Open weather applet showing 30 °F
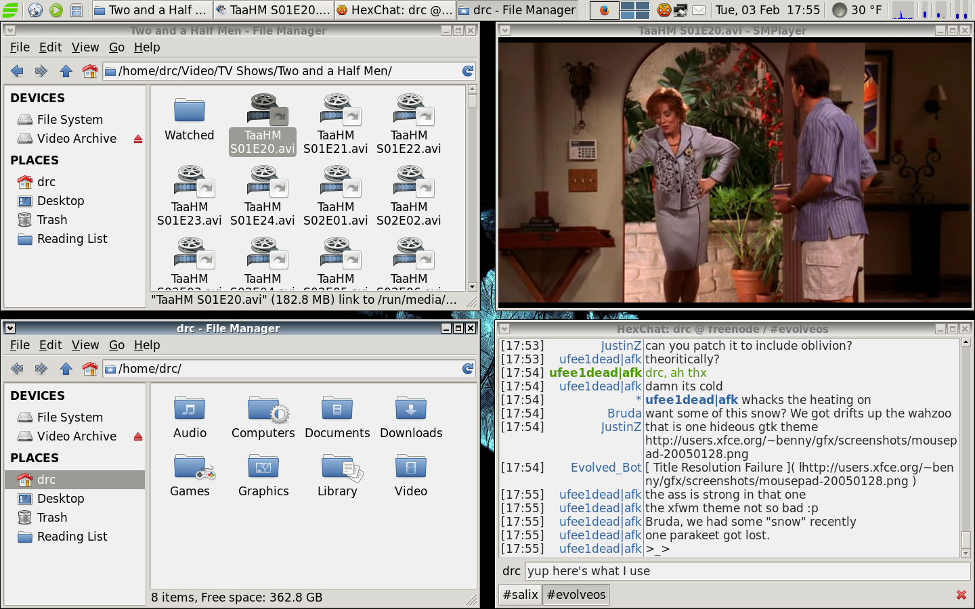Image resolution: width=975 pixels, height=609 pixels. [857, 10]
